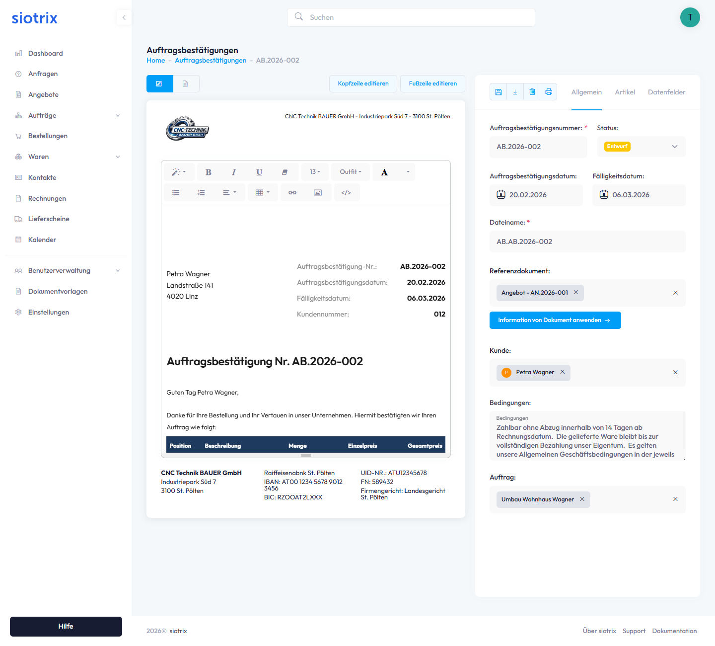Open code view in the editor

pos(346,193)
